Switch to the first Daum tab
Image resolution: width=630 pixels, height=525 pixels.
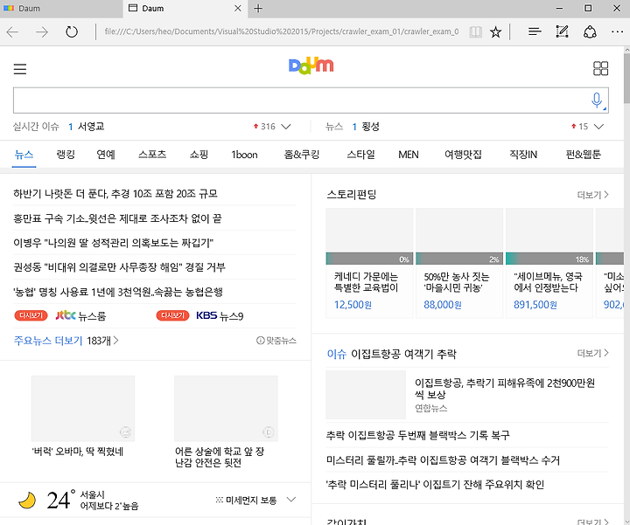(x=61, y=9)
